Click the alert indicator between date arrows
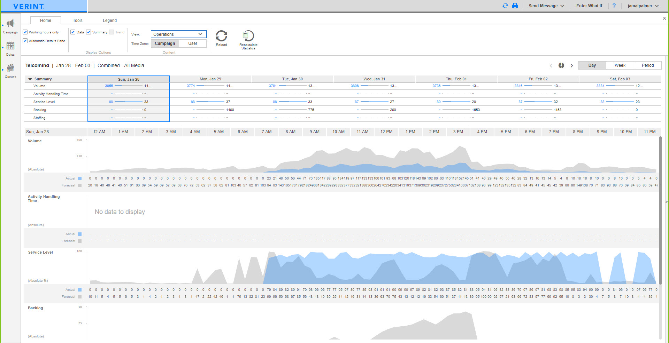The width and height of the screenshot is (669, 343). click(x=561, y=65)
